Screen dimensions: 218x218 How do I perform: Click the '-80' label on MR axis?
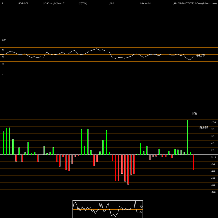(x=213, y=185)
